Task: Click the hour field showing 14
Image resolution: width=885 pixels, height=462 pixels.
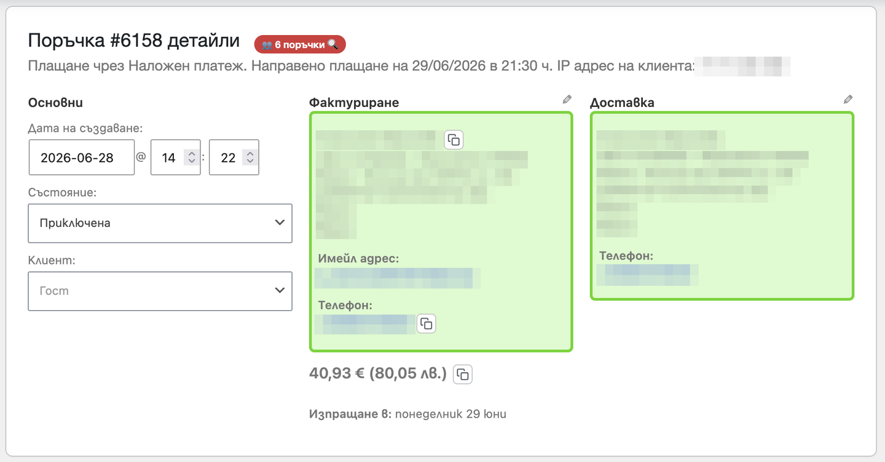Action: (176, 157)
